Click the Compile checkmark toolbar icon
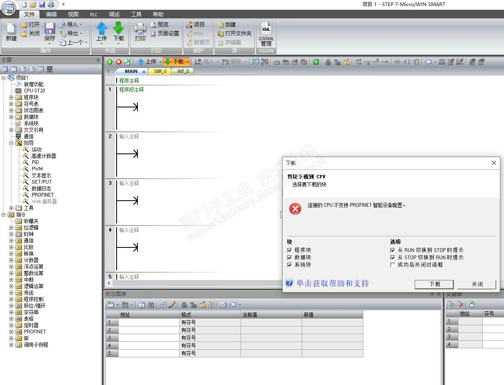This screenshot has width=504, height=385. 128,62
